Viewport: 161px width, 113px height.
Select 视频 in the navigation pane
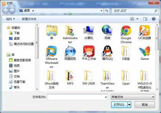[x=14, y=66]
